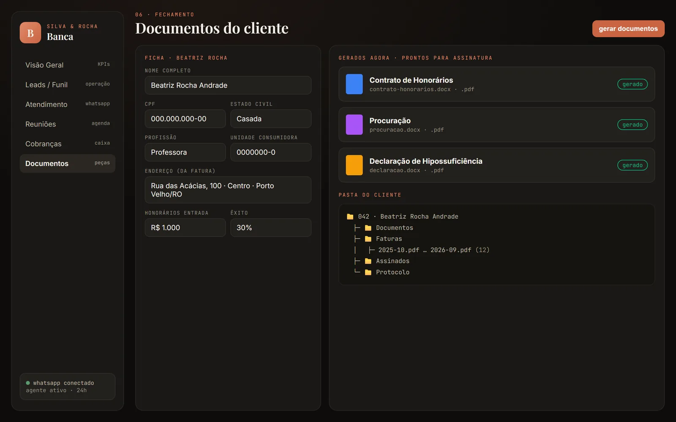Click the Protocolo folder icon

point(368,272)
